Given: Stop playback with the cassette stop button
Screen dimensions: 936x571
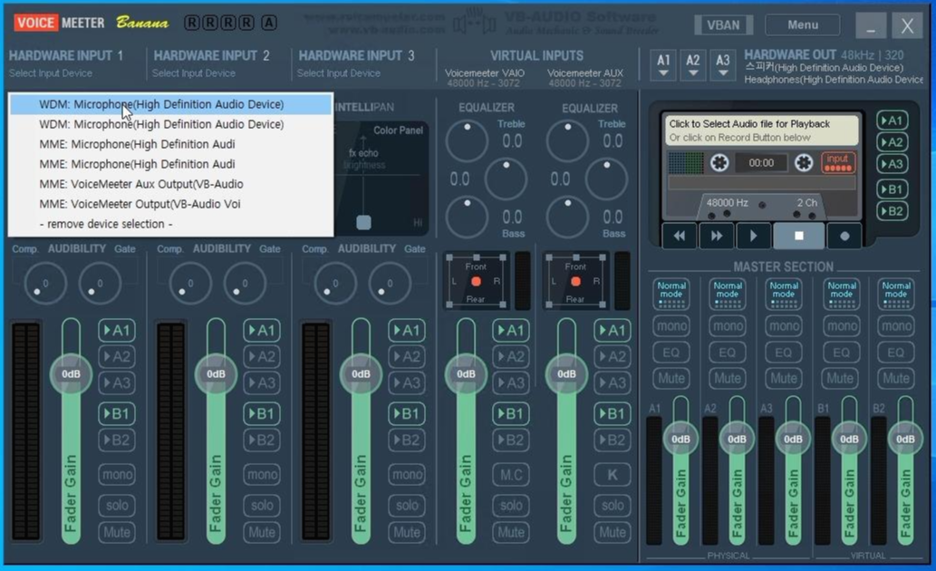Looking at the screenshot, I should pyautogui.click(x=798, y=236).
